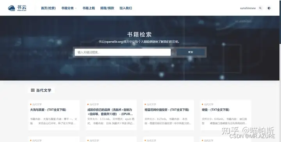
Task: Click 当代文学 tag above 大海与真爱
Action: (37, 105)
